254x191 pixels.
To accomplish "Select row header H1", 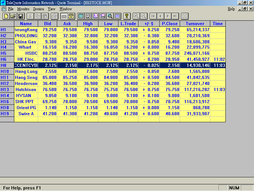I will point(7,30).
